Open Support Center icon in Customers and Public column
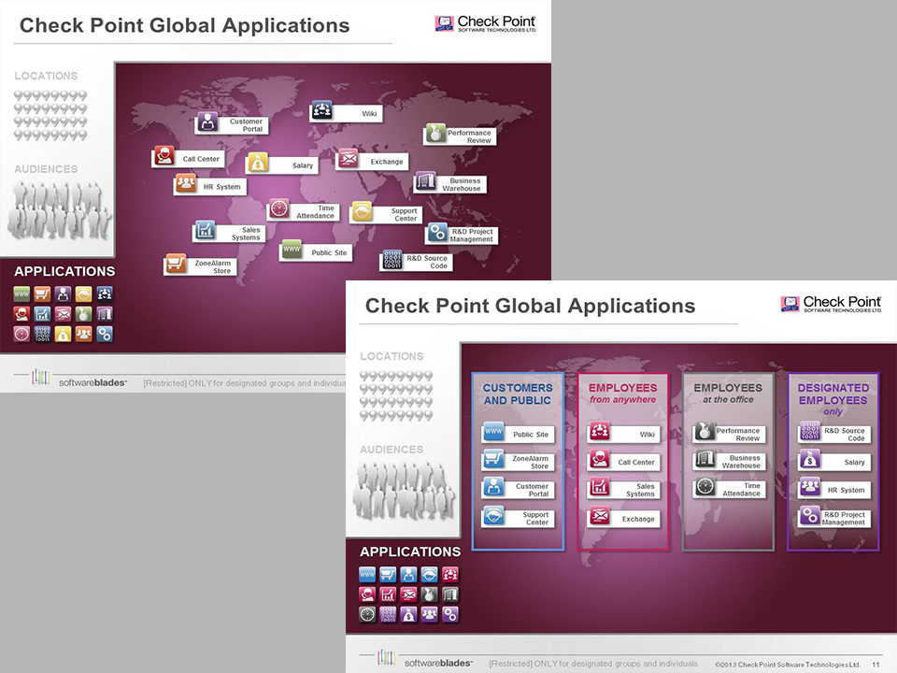897x673 pixels. click(493, 516)
